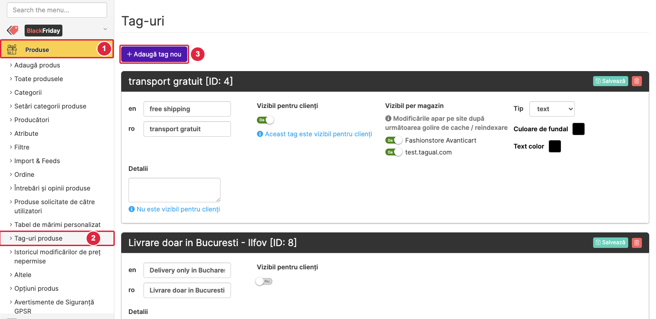Open Opțiuni produs in sidebar
Image resolution: width=656 pixels, height=319 pixels.
point(36,288)
